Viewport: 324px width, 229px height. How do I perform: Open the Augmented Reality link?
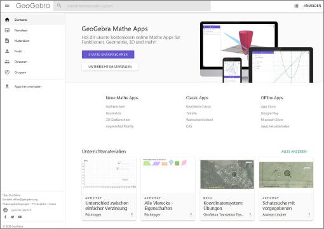pyautogui.click(x=119, y=126)
